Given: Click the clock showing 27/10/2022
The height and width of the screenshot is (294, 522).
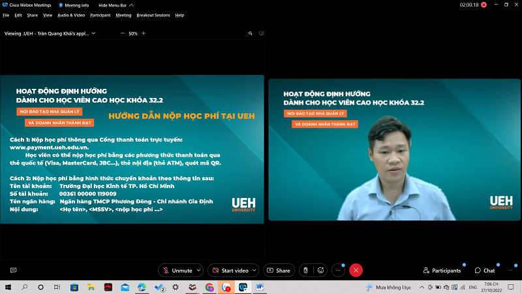Looking at the screenshot, I should tap(491, 287).
